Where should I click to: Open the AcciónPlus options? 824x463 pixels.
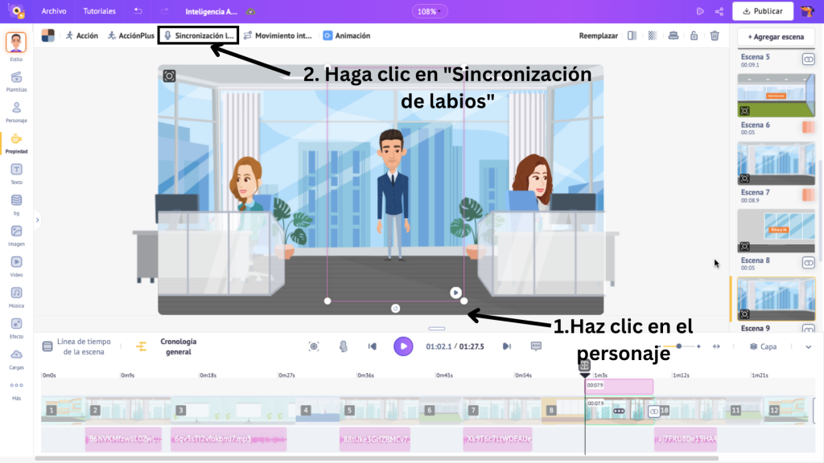pos(131,35)
